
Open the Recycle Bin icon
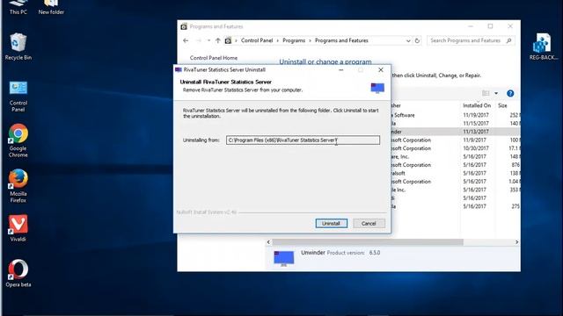pyautogui.click(x=18, y=47)
